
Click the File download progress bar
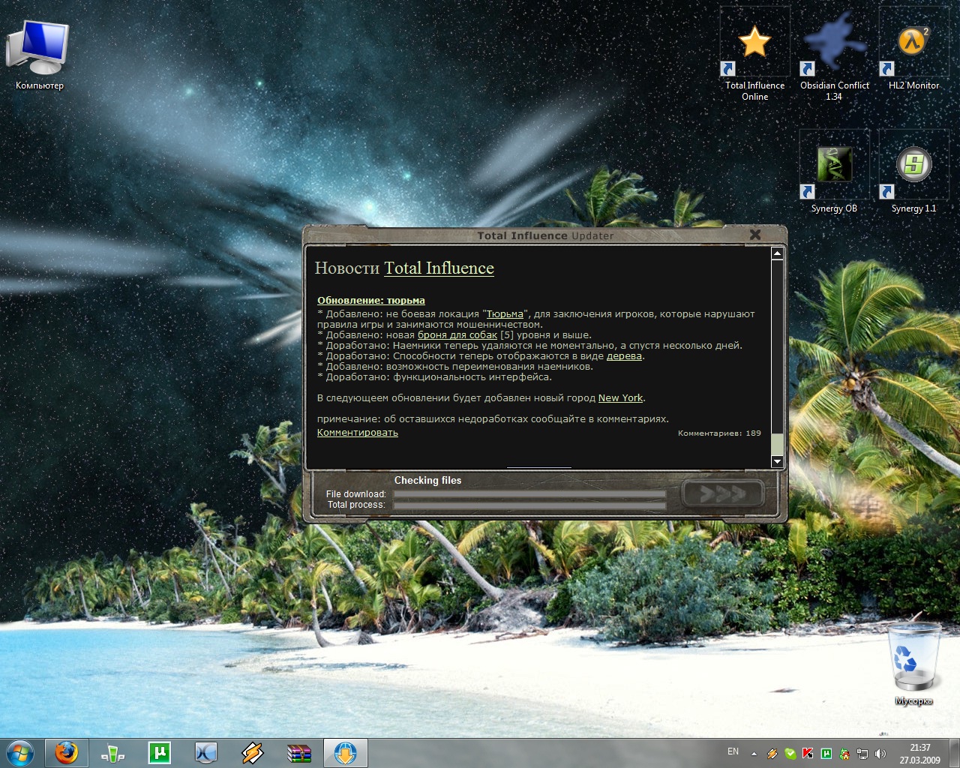coord(529,494)
